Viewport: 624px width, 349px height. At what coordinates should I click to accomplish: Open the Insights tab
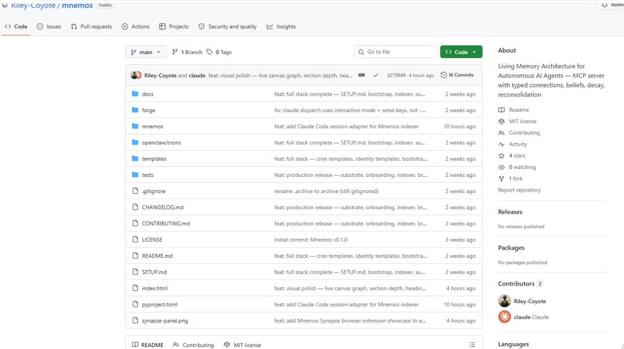pyautogui.click(x=281, y=27)
